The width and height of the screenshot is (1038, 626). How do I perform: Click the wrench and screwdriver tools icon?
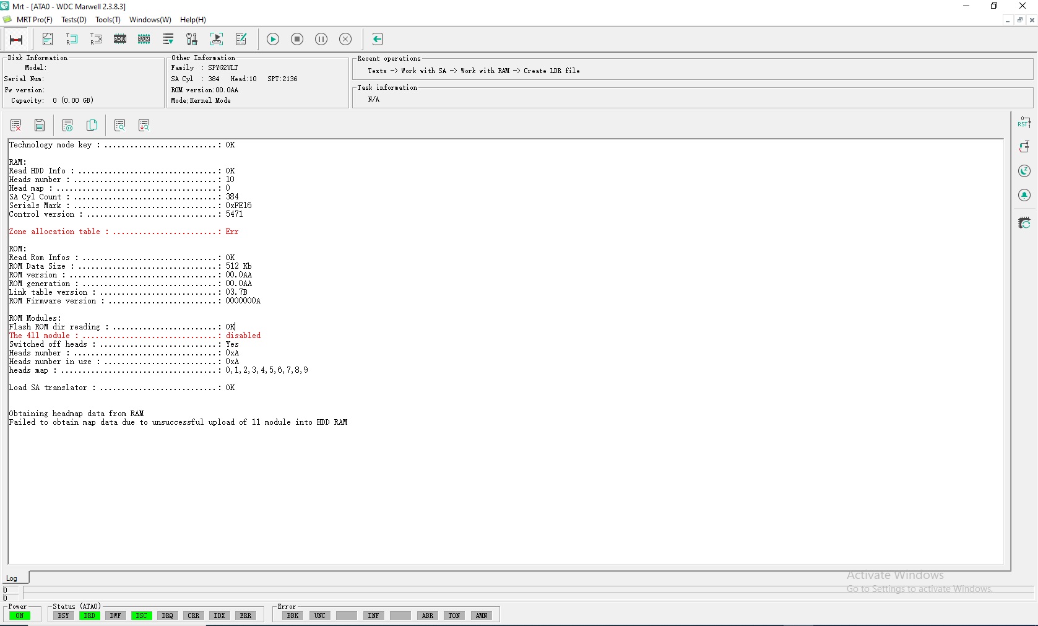(x=192, y=40)
